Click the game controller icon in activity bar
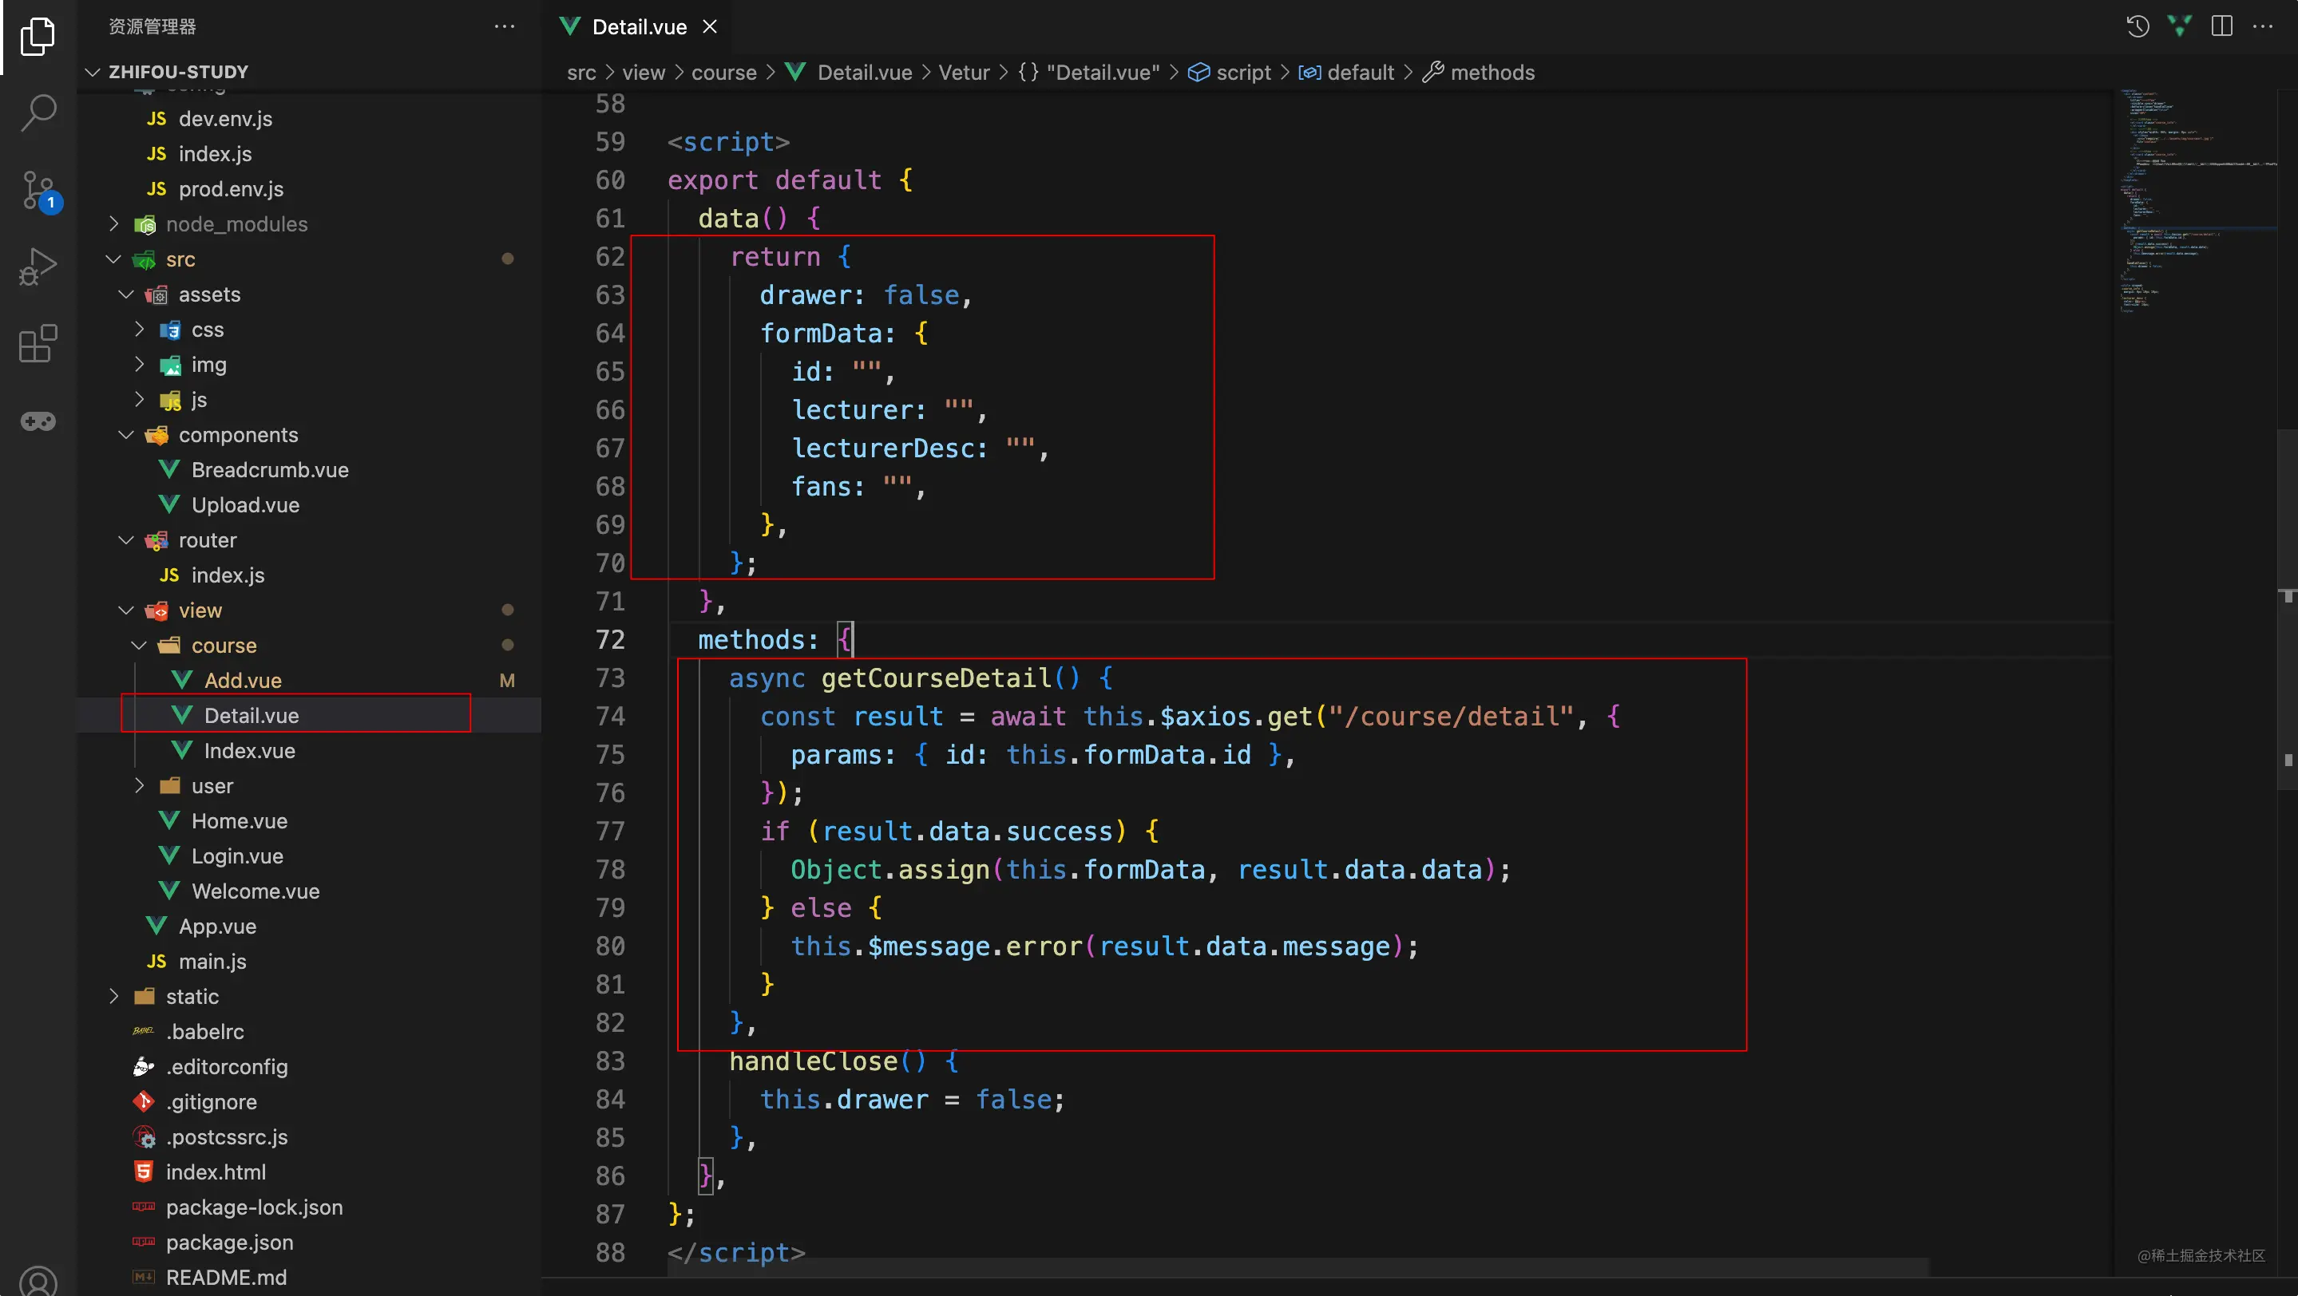 pos(38,421)
